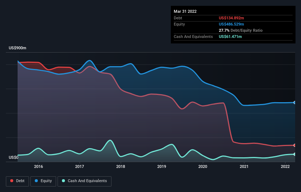Image resolution: width=301 pixels, height=192 pixels.
Task: Click the Mar 31 2022 tooltip date
Action: point(185,11)
